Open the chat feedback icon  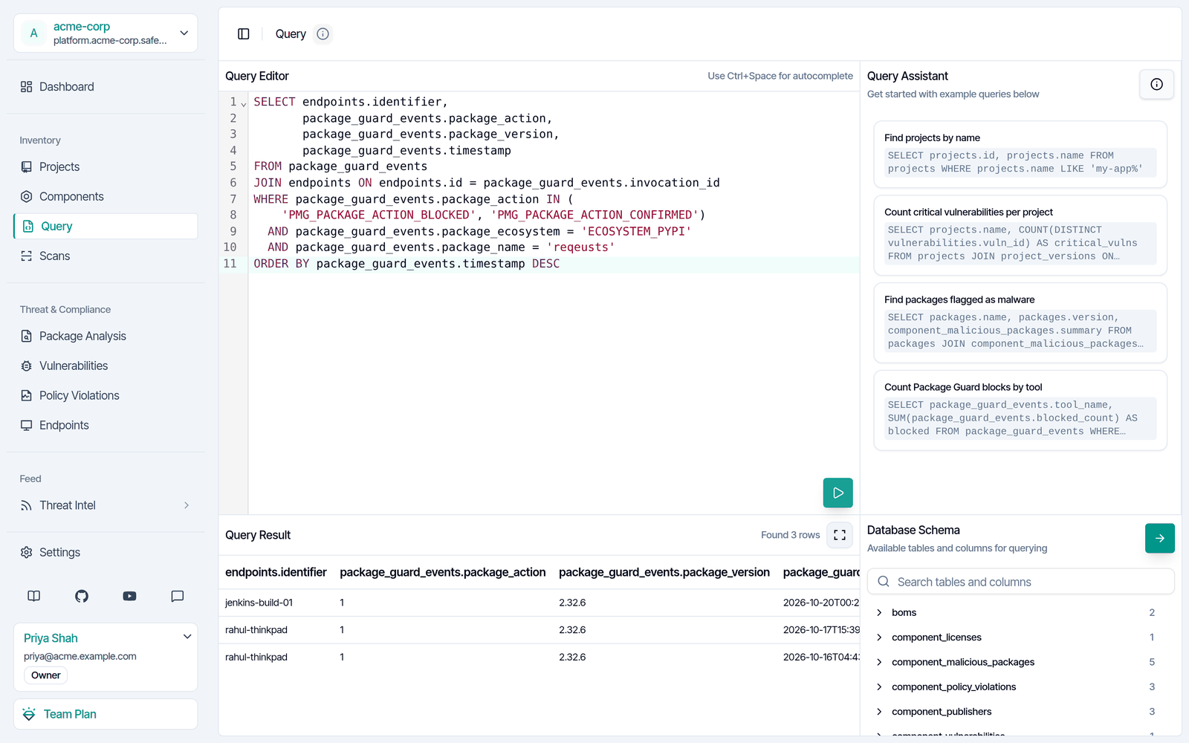click(x=177, y=596)
